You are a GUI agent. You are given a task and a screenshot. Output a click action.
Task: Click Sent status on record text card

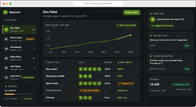coord(187,46)
